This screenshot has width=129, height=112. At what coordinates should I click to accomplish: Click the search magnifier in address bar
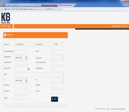click(x=34, y=5)
